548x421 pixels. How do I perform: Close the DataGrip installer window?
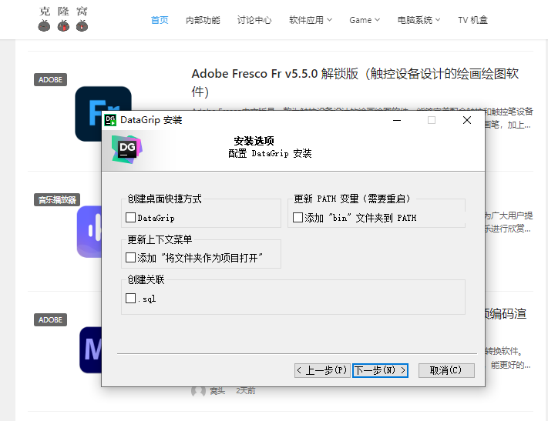[467, 120]
